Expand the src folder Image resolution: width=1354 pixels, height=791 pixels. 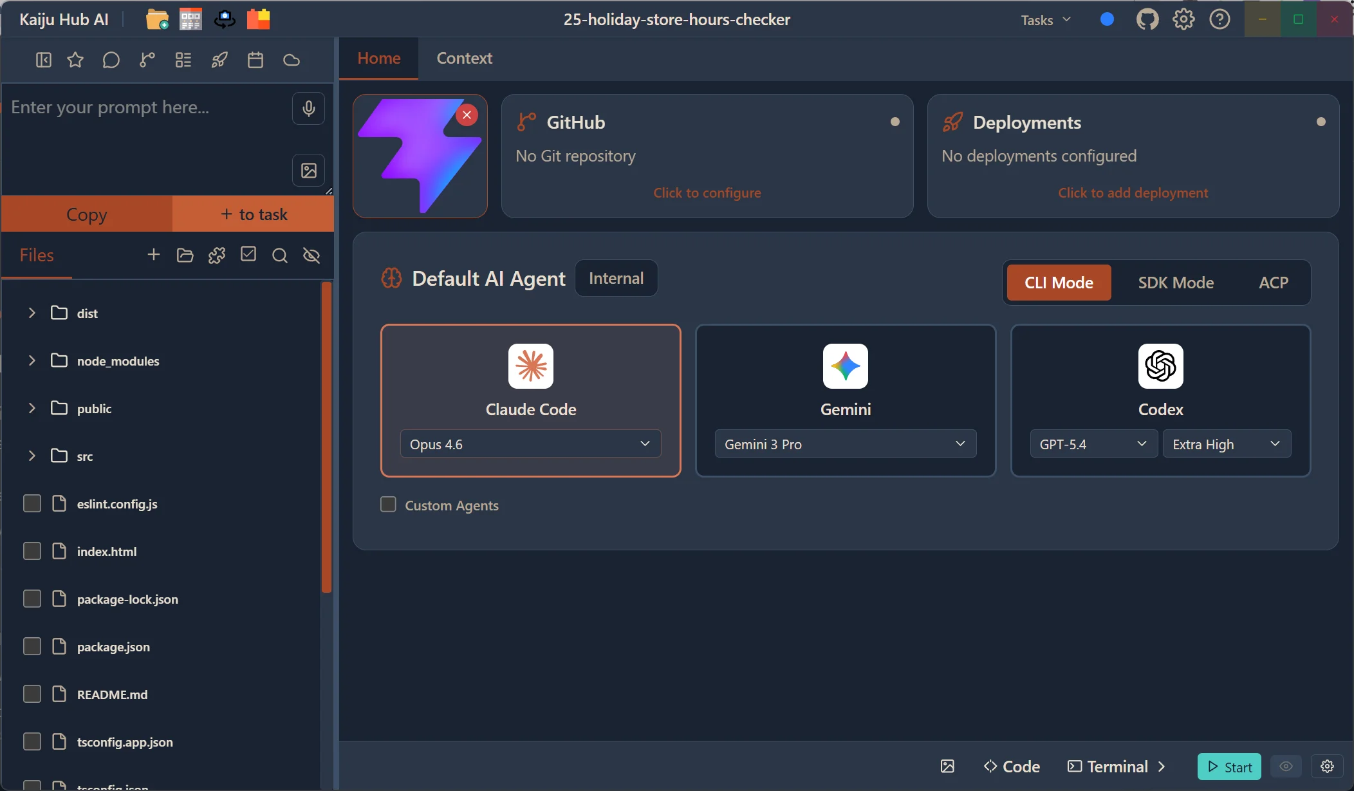tap(32, 456)
